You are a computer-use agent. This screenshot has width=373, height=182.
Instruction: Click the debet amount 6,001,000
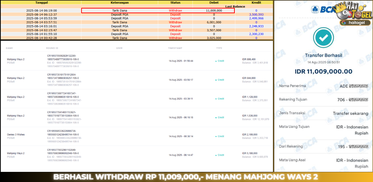[214, 22]
